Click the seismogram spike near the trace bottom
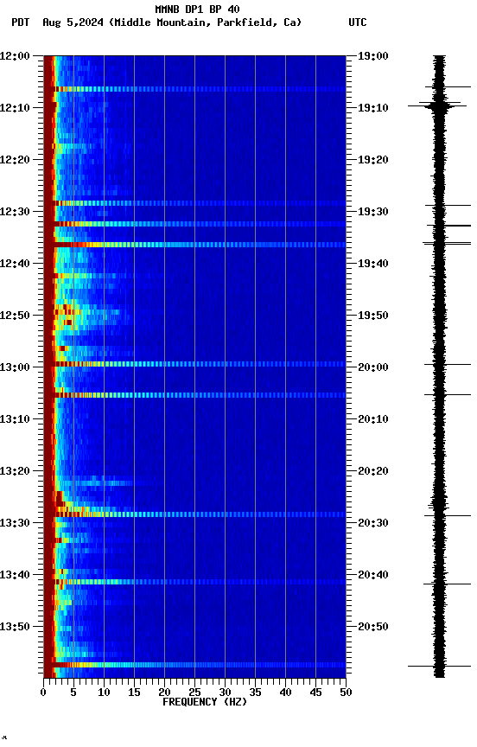The height and width of the screenshot is (747, 477). click(439, 666)
